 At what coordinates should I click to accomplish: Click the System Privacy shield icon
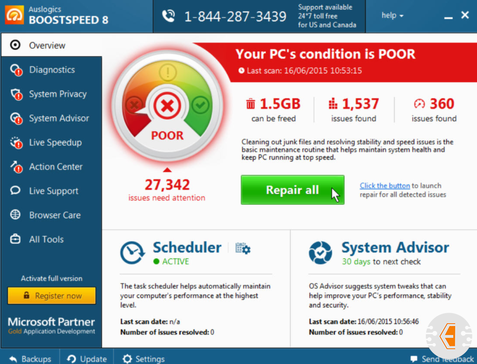[x=16, y=94]
